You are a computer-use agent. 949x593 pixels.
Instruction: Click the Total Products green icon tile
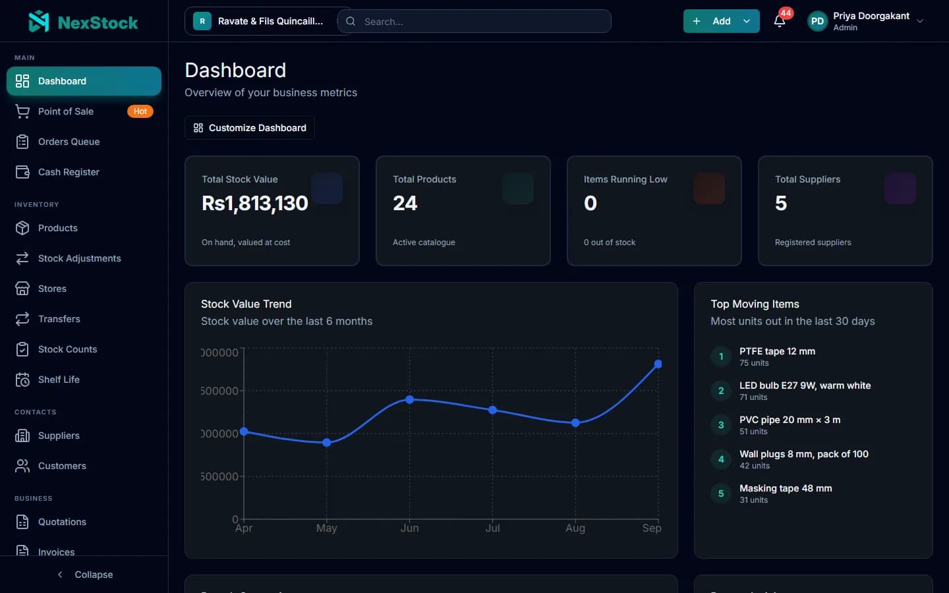[518, 188]
